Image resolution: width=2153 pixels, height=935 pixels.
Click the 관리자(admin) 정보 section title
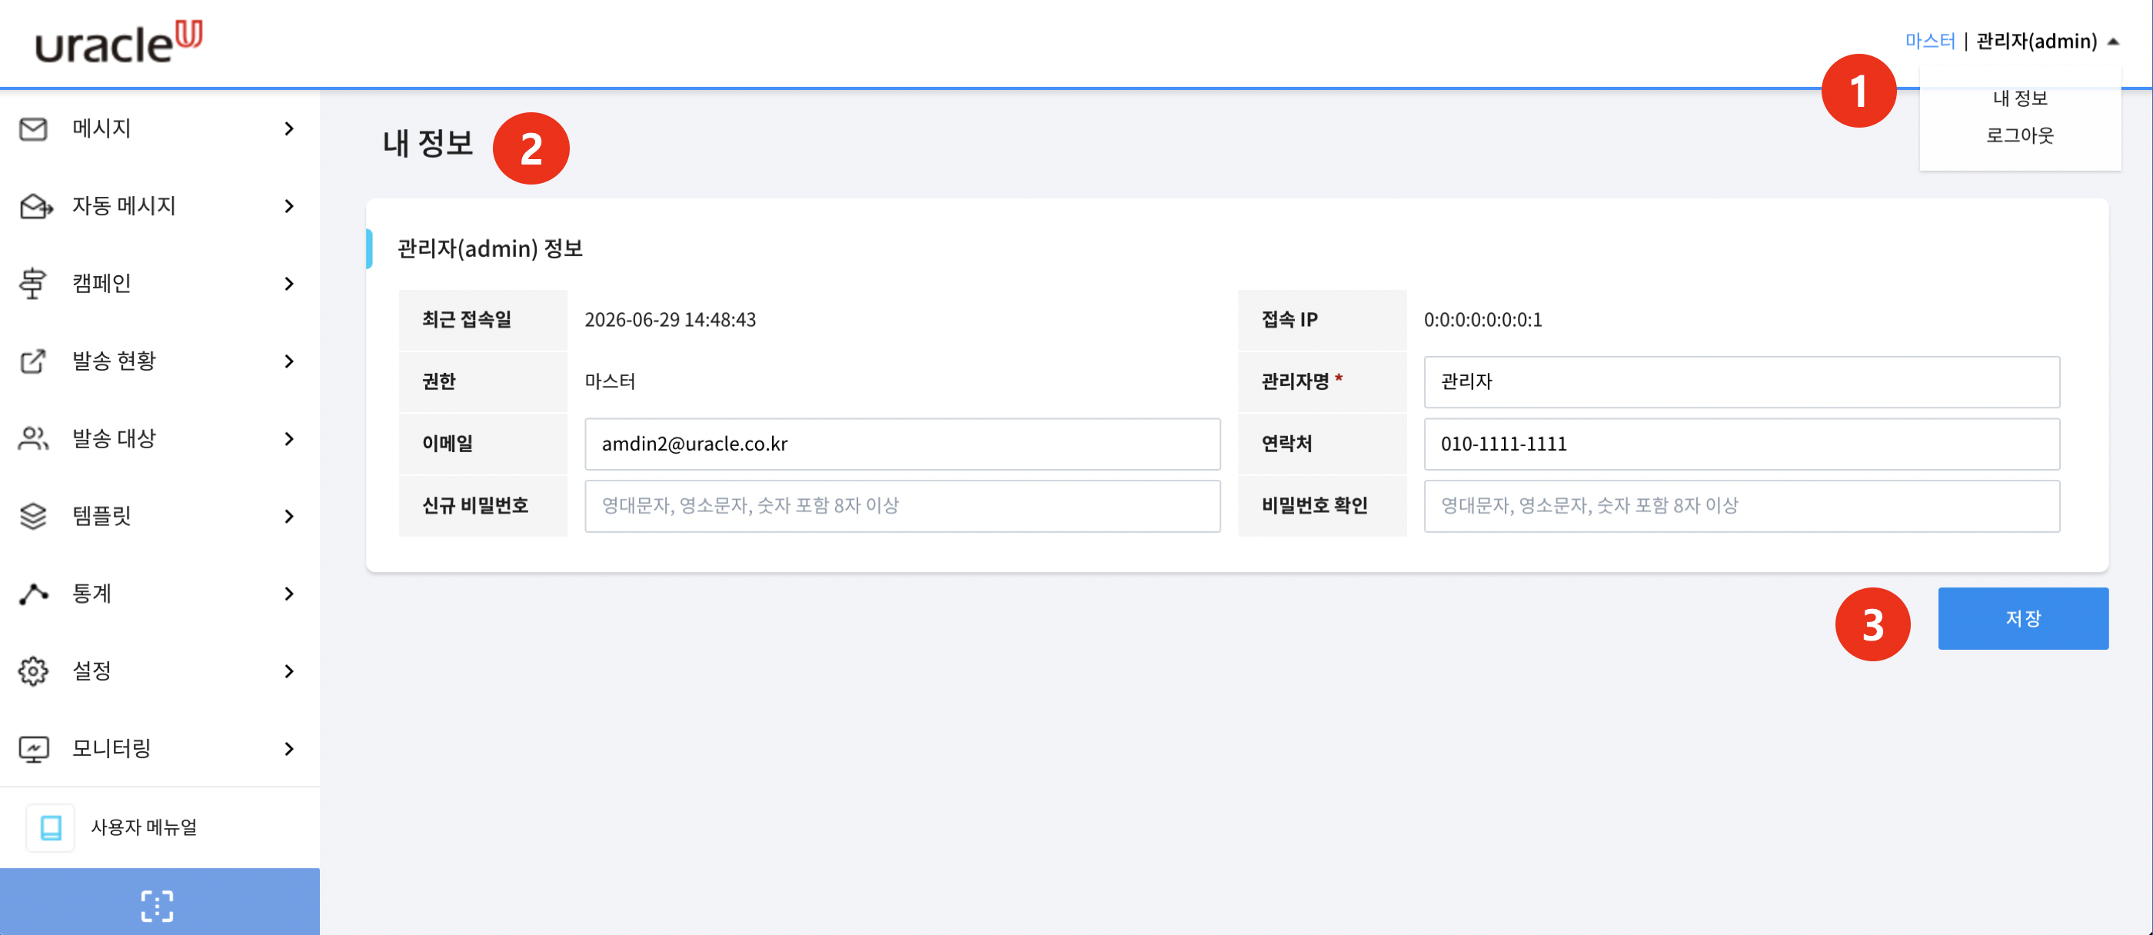coord(490,249)
